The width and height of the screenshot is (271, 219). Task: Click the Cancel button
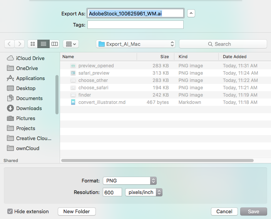[224, 211]
